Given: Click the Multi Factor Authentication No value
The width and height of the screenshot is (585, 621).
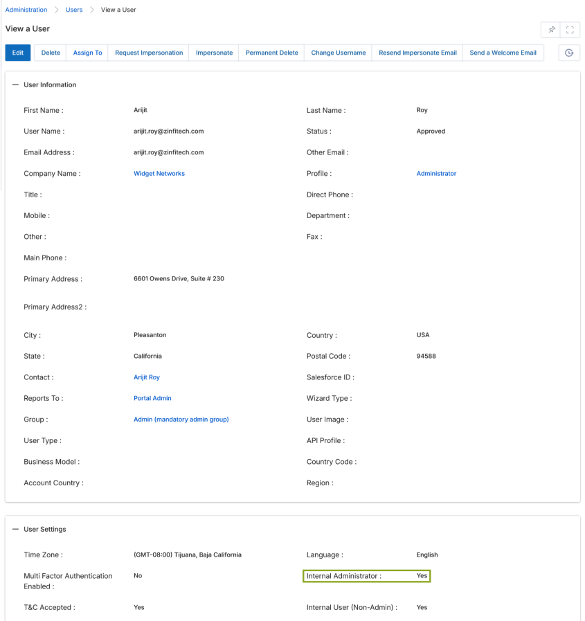Looking at the screenshot, I should (x=138, y=575).
